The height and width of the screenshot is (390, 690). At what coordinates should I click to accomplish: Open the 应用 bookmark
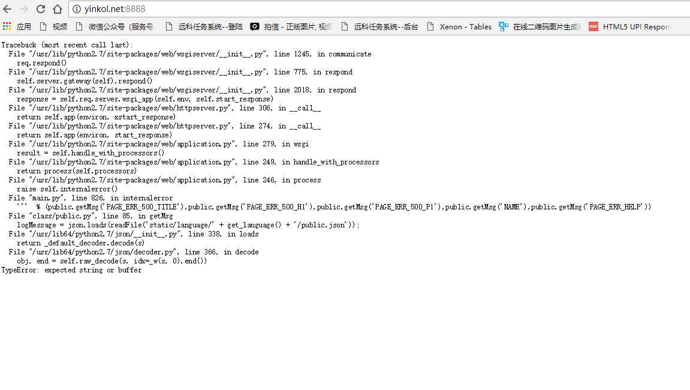pyautogui.click(x=24, y=26)
